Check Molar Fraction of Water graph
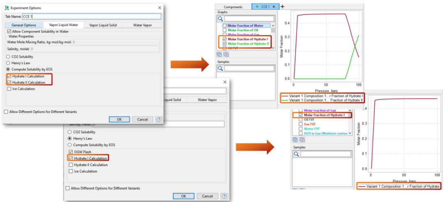 click(224, 26)
